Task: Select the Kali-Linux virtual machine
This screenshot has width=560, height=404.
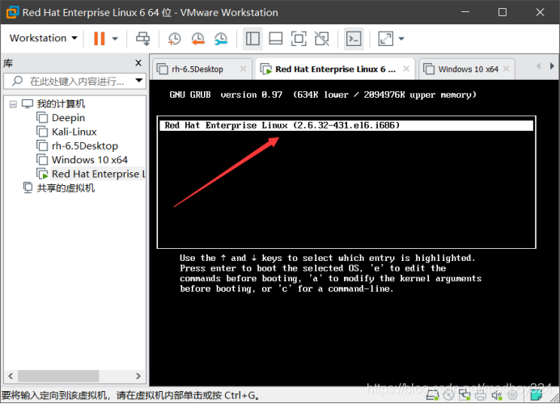Action: pyautogui.click(x=74, y=132)
